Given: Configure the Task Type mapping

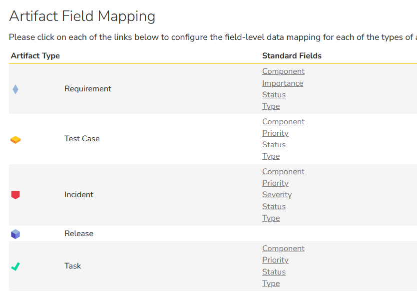Looking at the screenshot, I should (271, 284).
